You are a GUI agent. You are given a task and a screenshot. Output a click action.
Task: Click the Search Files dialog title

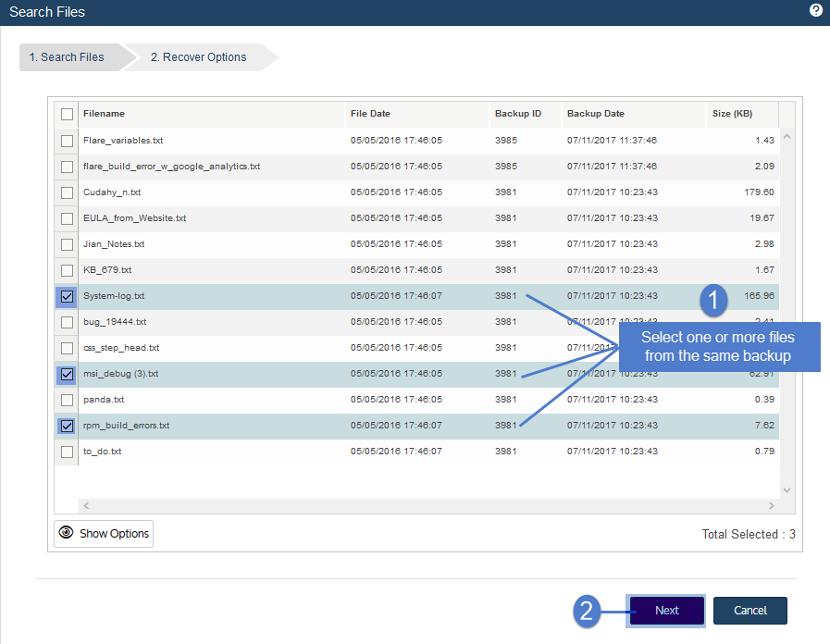(x=47, y=12)
